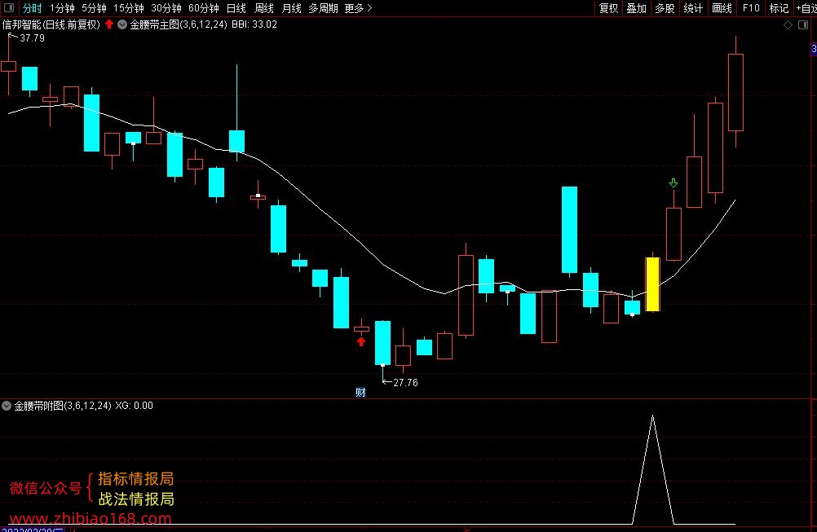Click the 标记 mark button
Screen dimensions: 817x532
pyautogui.click(x=779, y=8)
